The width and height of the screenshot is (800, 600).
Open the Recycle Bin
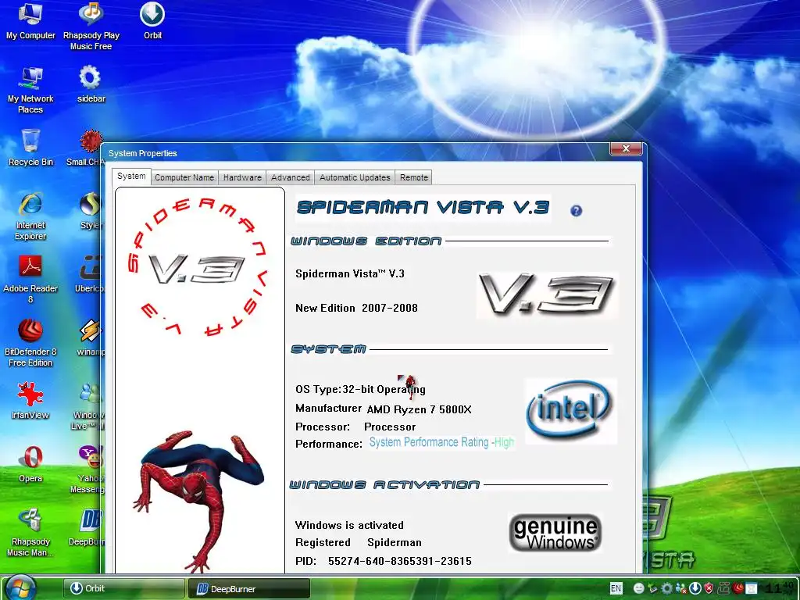30,148
